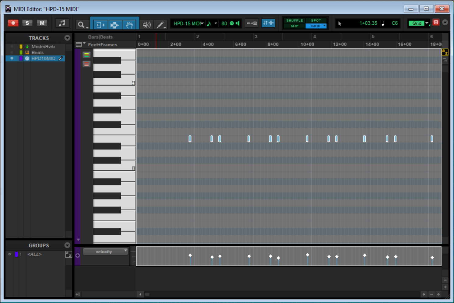Select the Zoomer magnifier tool

click(x=81, y=25)
